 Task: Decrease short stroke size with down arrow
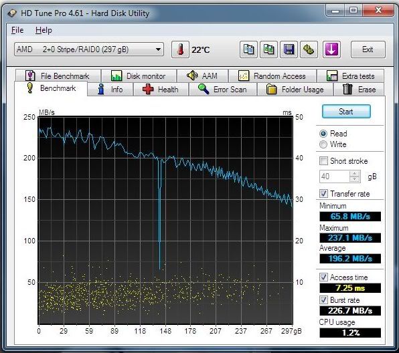(354, 179)
